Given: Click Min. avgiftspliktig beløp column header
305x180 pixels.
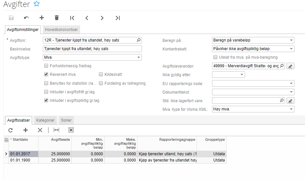Looking at the screenshot, I should 88,143.
